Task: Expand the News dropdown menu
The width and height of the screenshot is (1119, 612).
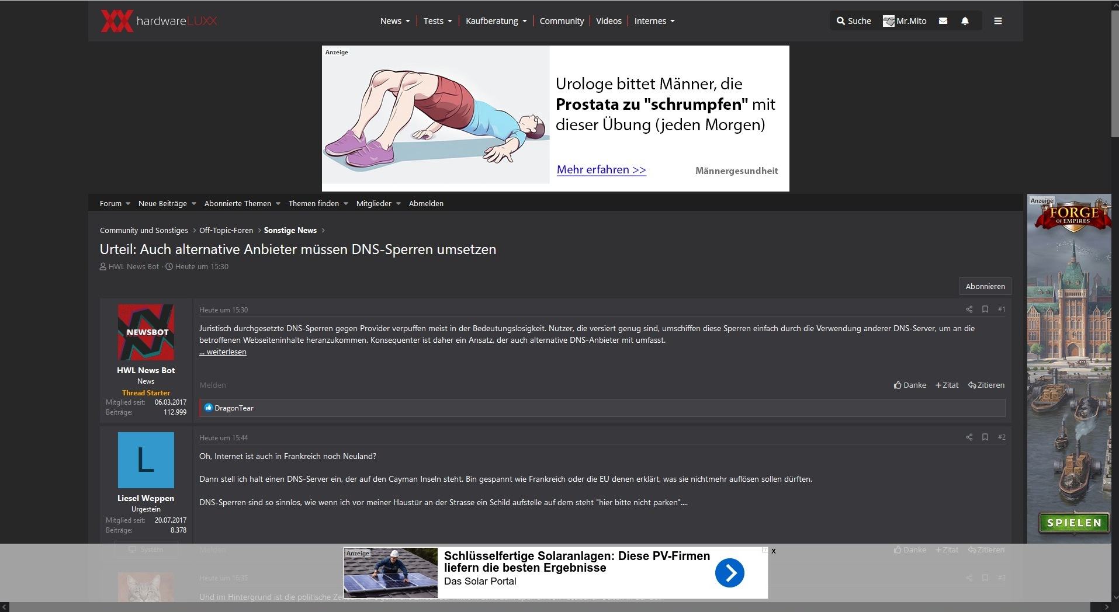Action: click(x=395, y=21)
